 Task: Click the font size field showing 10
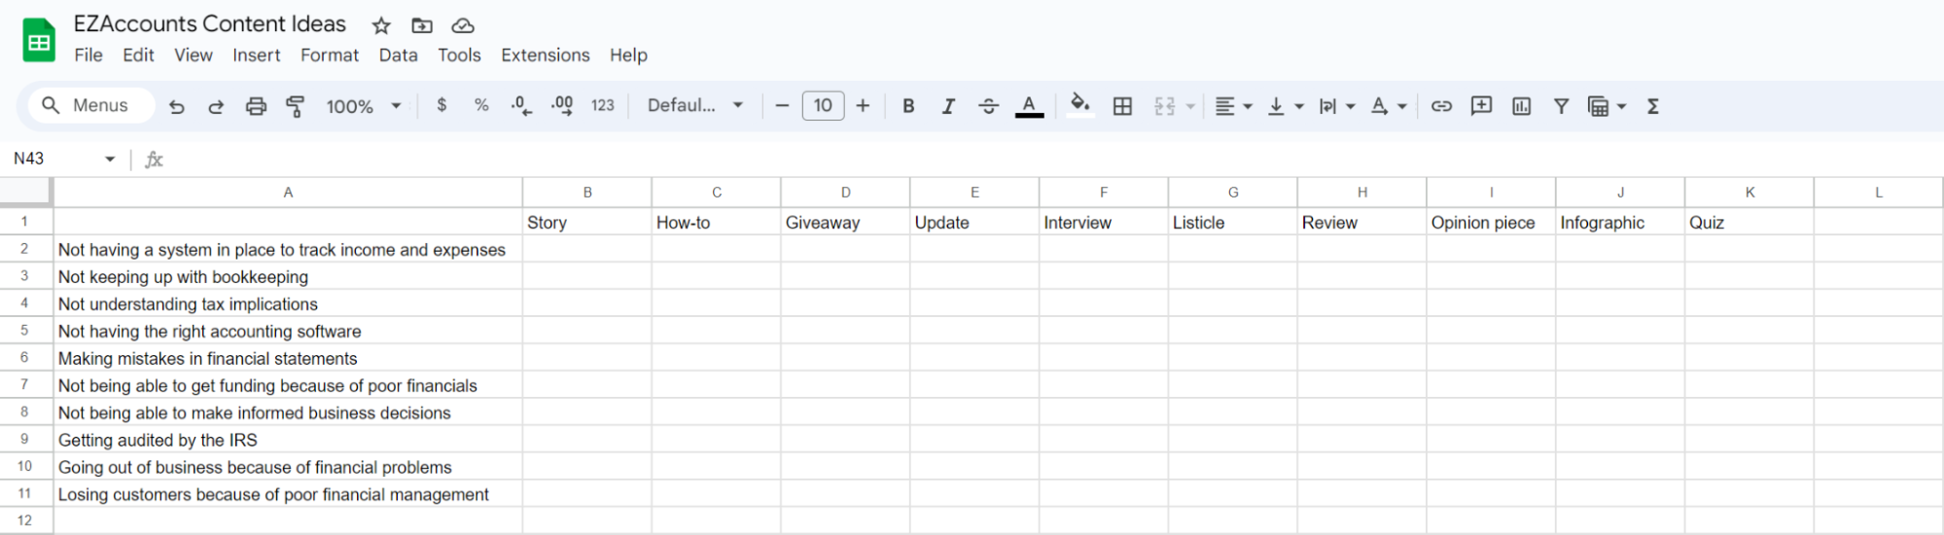[x=823, y=105]
